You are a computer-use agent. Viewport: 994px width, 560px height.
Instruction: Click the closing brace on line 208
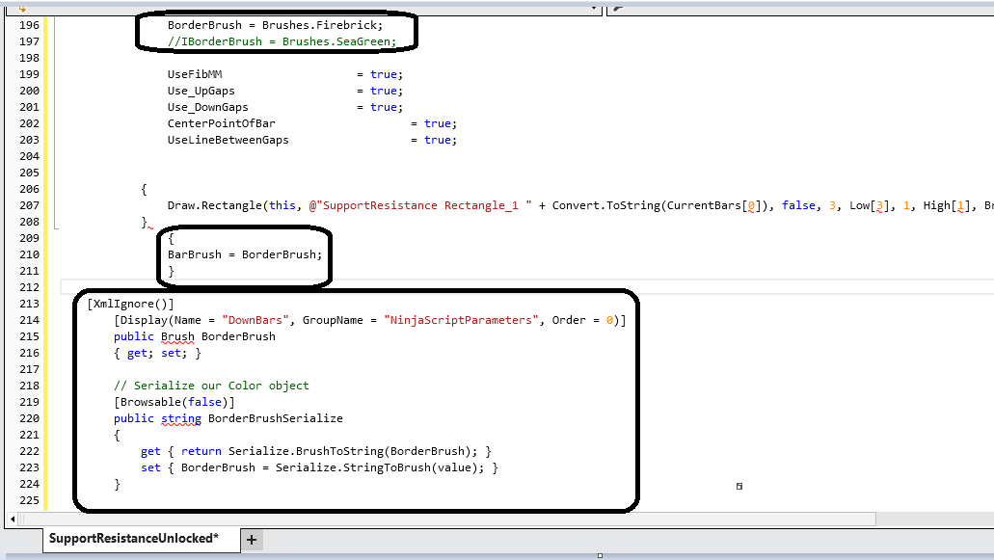pos(144,222)
